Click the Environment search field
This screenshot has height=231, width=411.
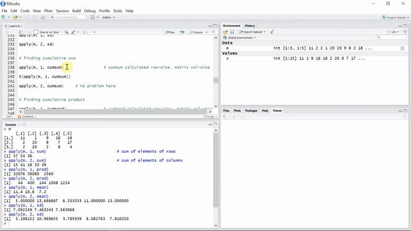(391, 38)
